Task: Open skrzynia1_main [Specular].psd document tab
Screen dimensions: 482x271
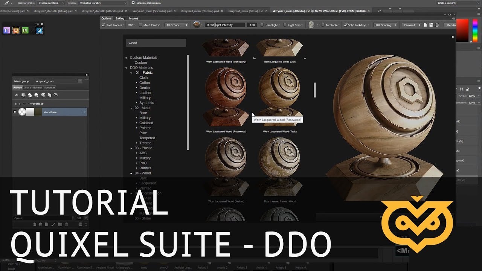Action: [152, 11]
